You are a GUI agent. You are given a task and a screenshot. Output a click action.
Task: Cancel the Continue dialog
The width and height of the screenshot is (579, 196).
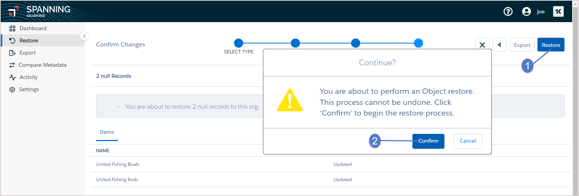point(468,141)
